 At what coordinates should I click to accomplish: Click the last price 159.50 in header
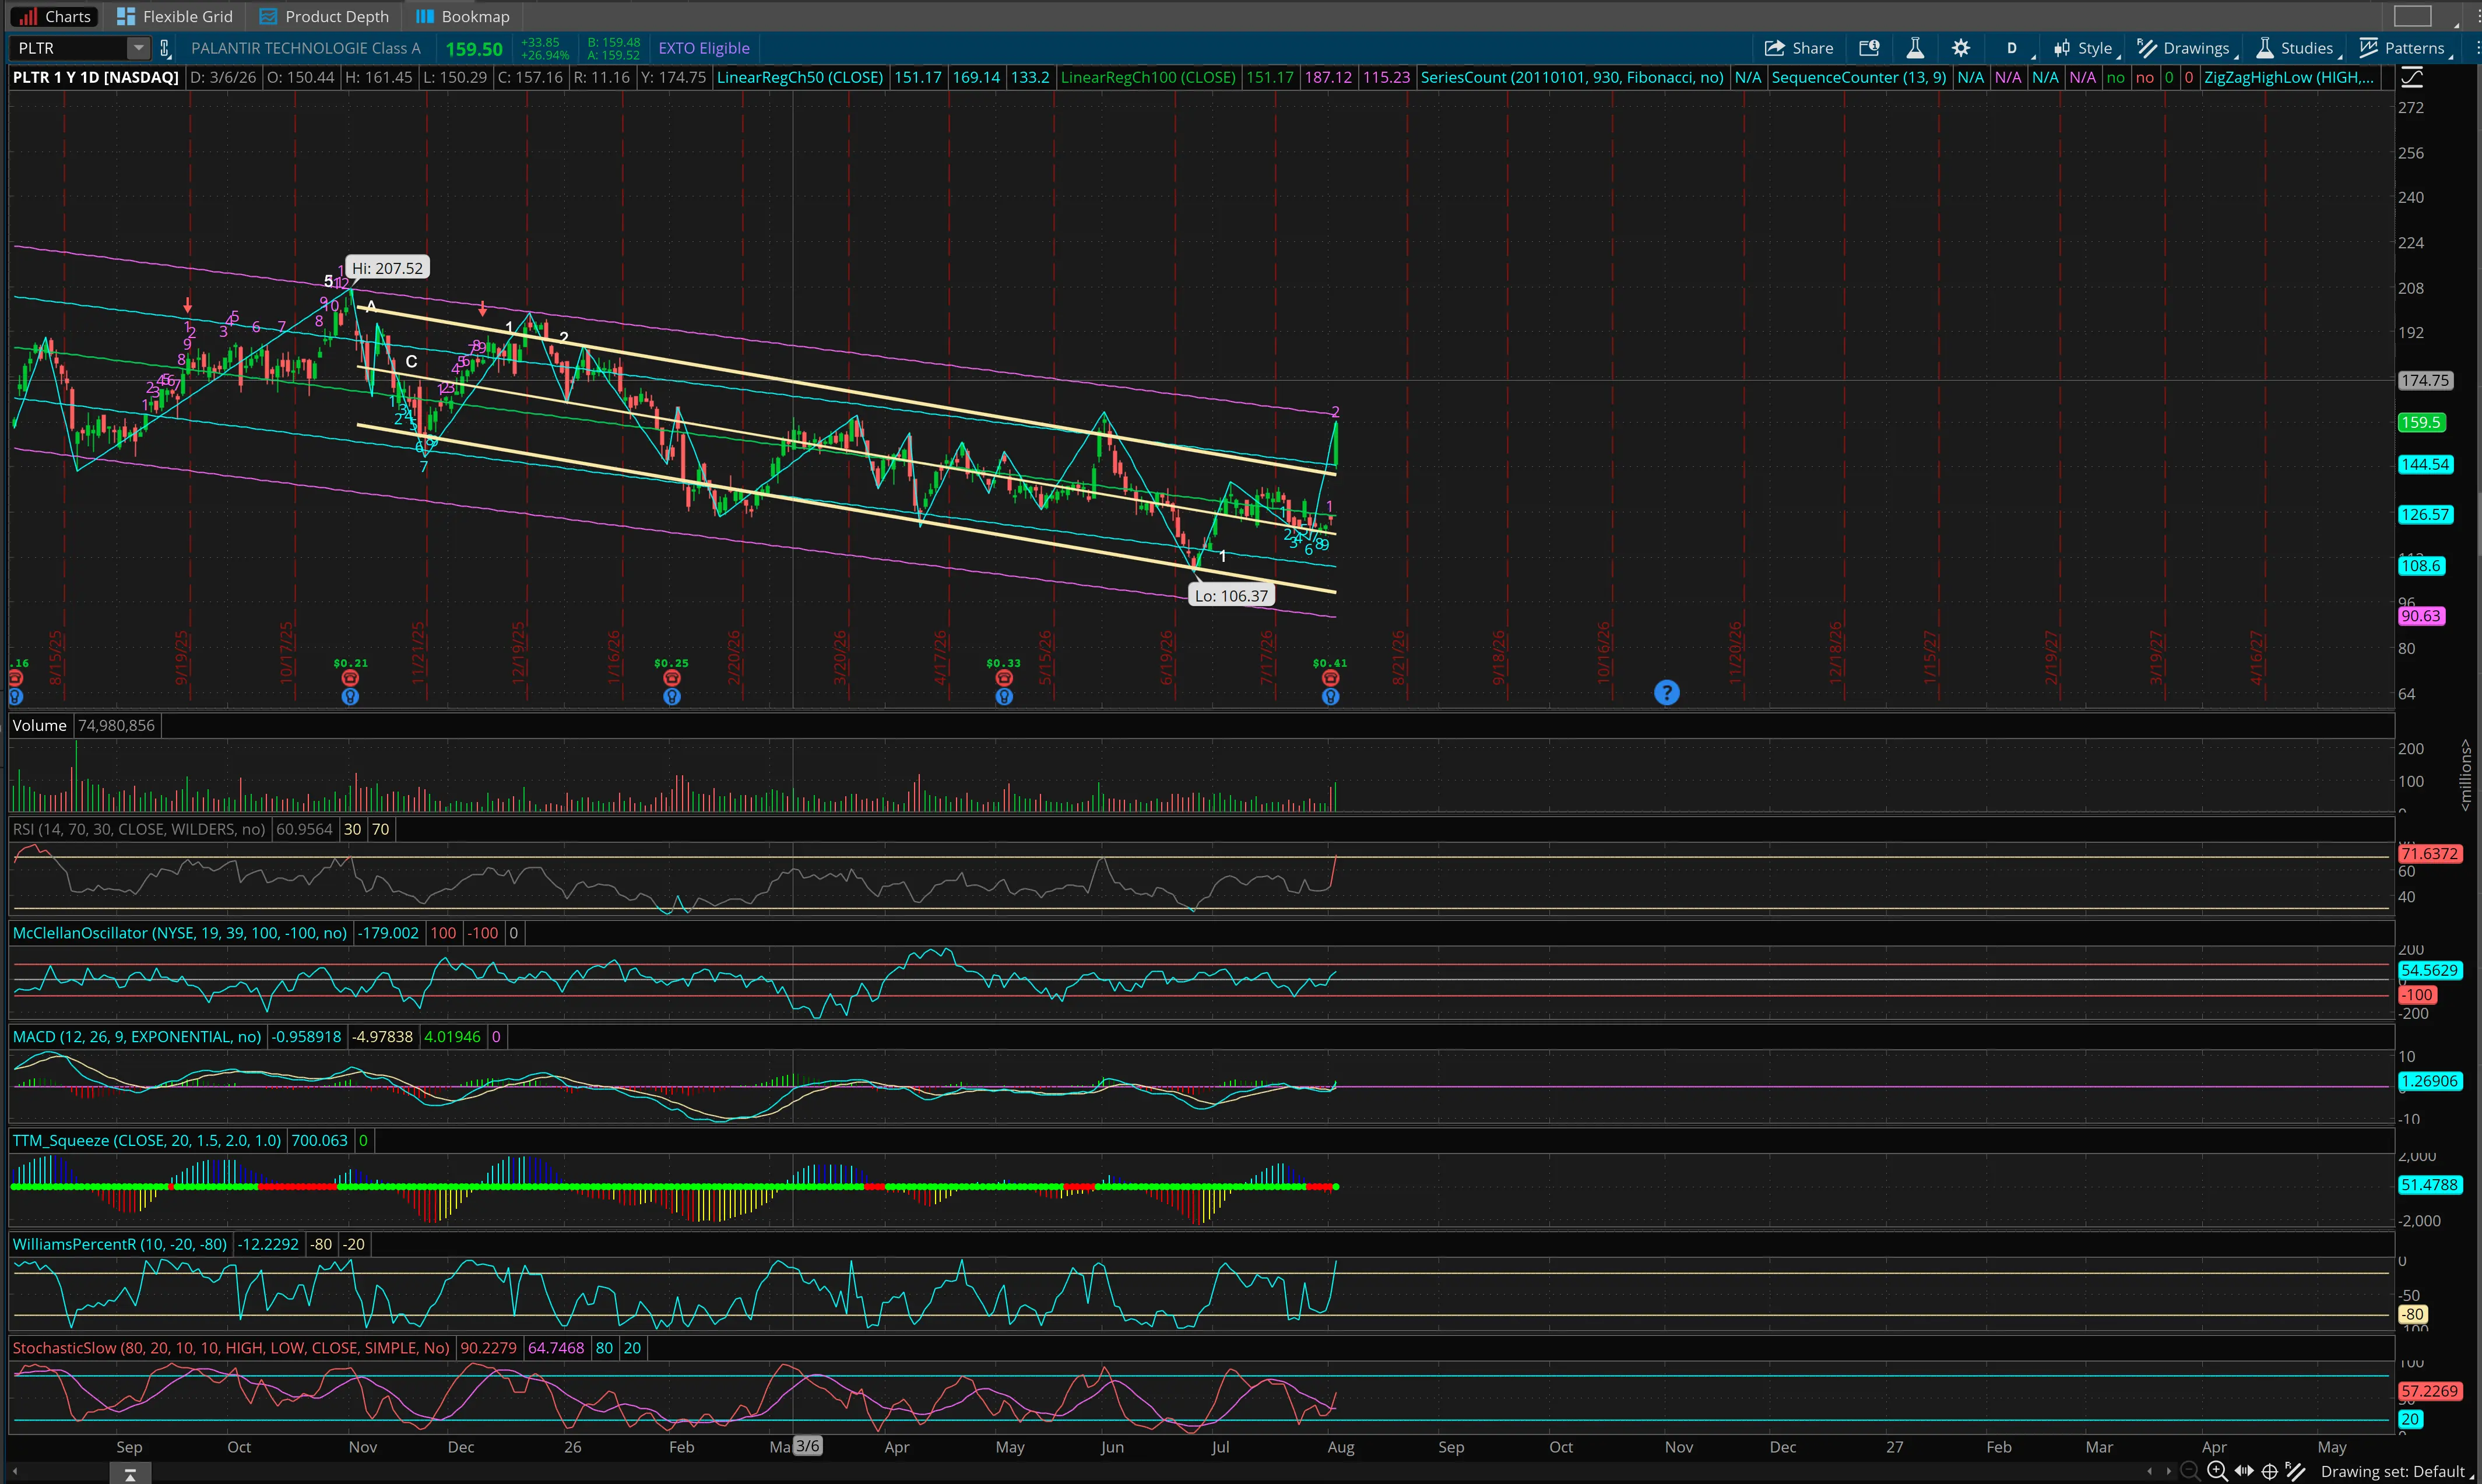click(474, 48)
